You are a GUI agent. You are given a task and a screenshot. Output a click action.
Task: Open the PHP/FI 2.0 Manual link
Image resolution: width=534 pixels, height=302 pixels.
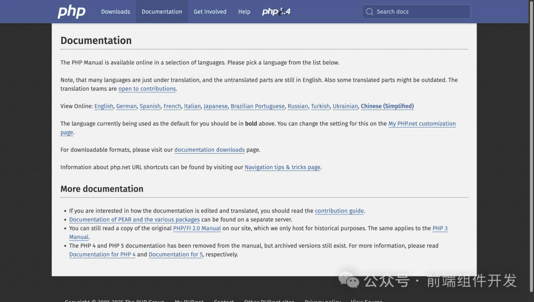(x=197, y=228)
